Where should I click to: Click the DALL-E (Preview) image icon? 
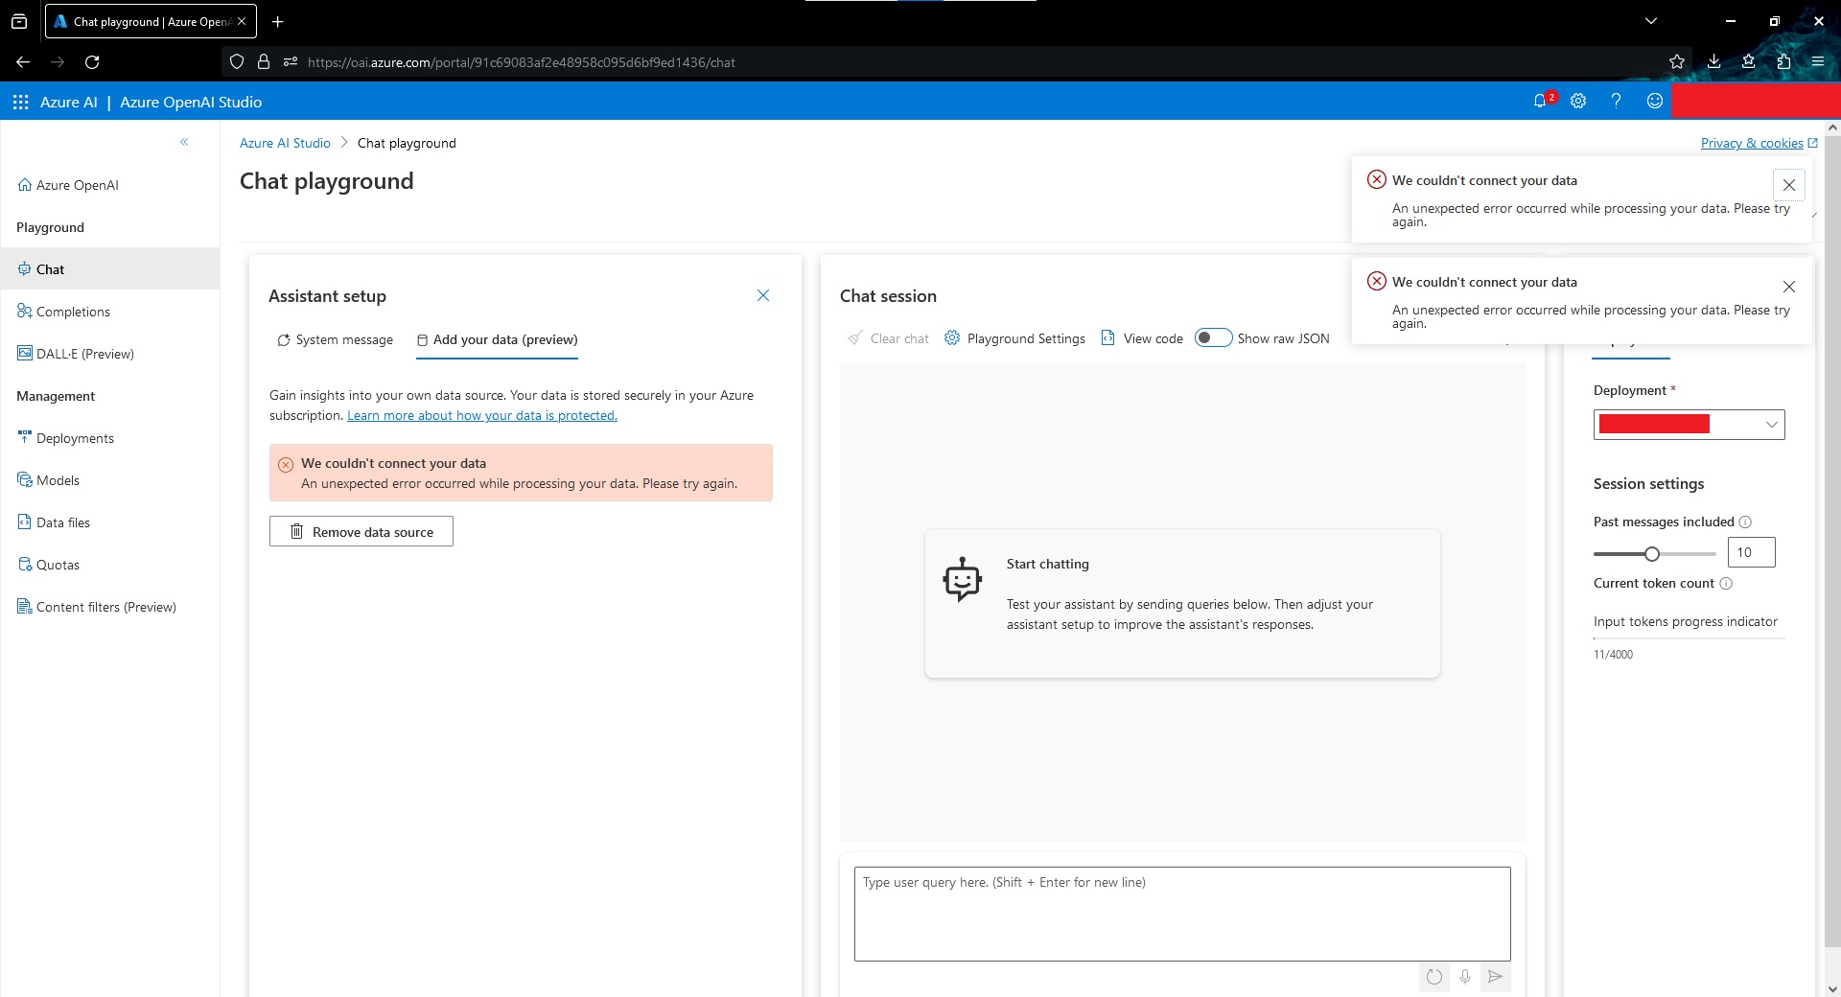click(25, 354)
